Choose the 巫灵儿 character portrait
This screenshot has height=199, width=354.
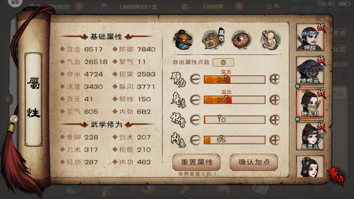(310, 136)
